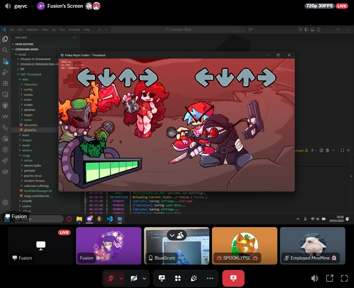354x288 pixels.
Task: Open the GitHub activity bar icon
Action: [5, 105]
